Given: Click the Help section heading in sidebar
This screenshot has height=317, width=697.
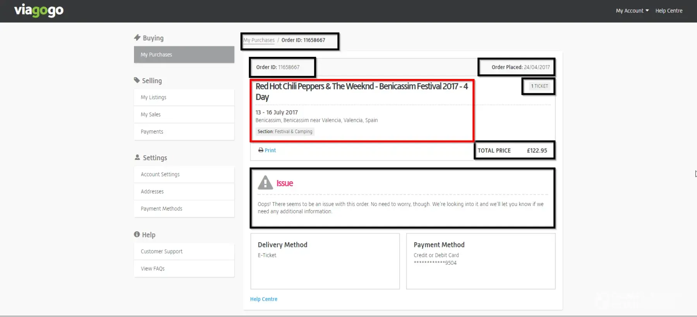Looking at the screenshot, I should tap(149, 235).
